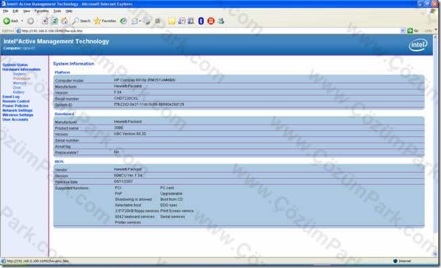Click the KBC Version baseboard value
Image resolution: width=441 pixels, height=268 pixels.
(x=130, y=134)
